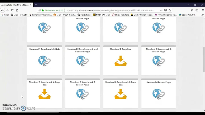205x115 pixels.
Task: Close the Learning Path tab
Action: click(30, 5)
